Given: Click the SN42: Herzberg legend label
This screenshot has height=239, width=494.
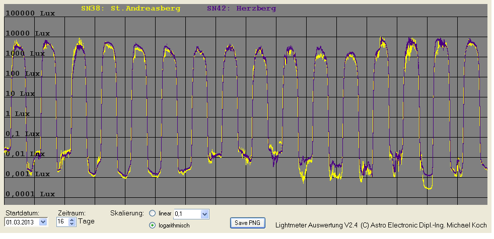Looking at the screenshot, I should tap(241, 9).
